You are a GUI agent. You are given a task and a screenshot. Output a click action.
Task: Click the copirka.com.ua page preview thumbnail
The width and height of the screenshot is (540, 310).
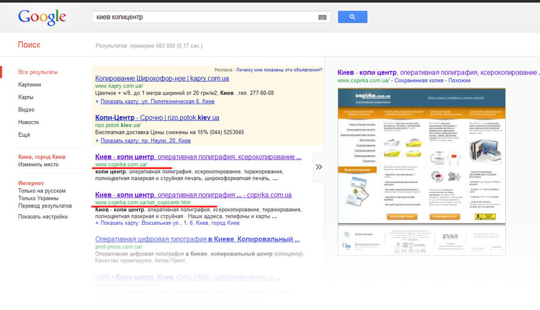click(422, 171)
